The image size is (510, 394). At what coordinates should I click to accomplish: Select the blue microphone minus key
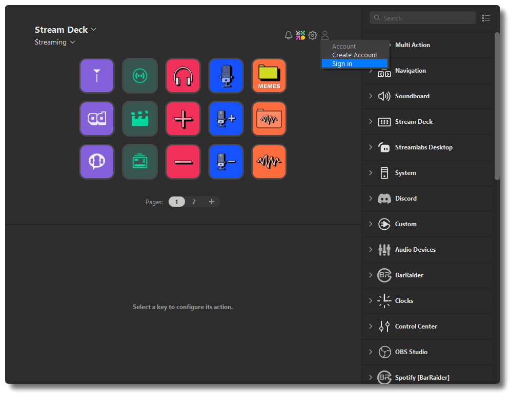coord(226,161)
